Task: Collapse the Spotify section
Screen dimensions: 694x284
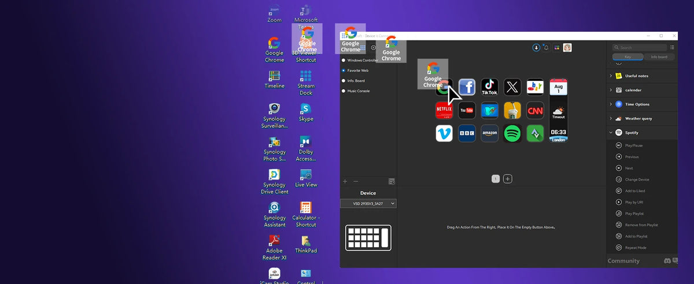Action: click(x=642, y=133)
